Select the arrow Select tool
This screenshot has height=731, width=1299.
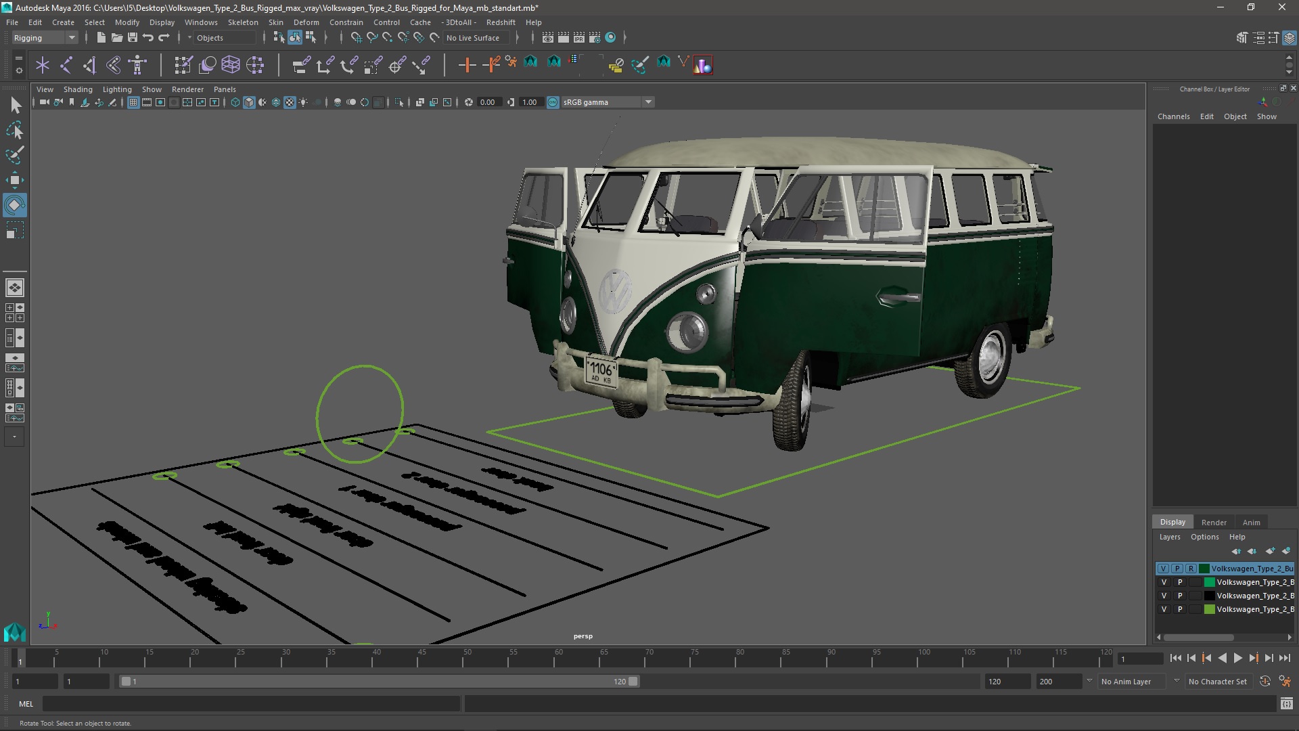[x=15, y=105]
